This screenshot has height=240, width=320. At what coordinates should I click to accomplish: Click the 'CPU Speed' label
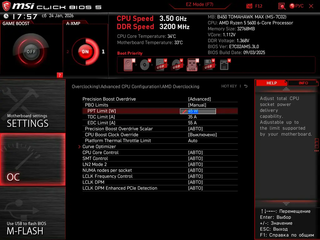(x=135, y=18)
